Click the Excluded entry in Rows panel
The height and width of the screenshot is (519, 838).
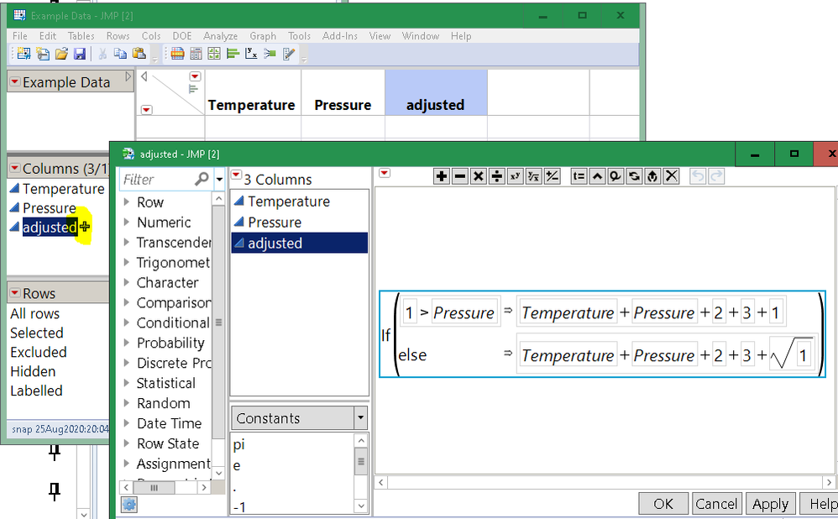pyautogui.click(x=39, y=352)
